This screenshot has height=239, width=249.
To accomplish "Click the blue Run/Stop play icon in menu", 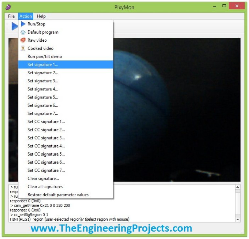I will pyautogui.click(x=23, y=24).
